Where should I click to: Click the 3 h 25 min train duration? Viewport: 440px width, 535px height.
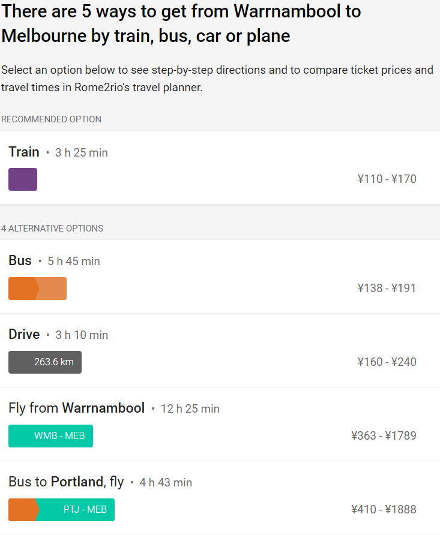[82, 153]
